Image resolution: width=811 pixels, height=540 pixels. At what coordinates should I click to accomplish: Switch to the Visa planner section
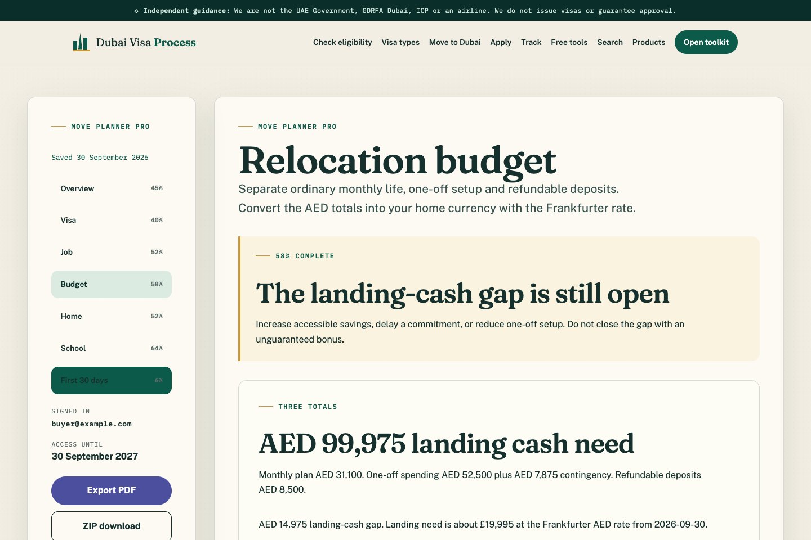point(112,220)
